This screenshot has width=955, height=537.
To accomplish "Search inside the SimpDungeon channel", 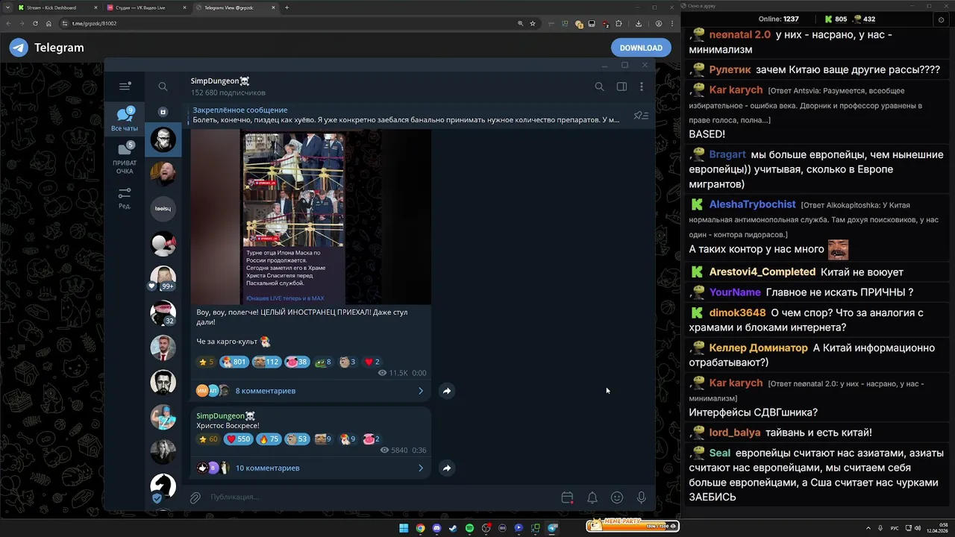I will [x=599, y=87].
